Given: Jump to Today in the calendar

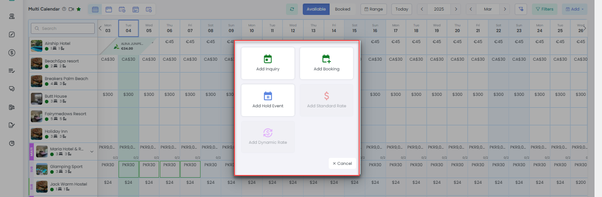Looking at the screenshot, I should [401, 9].
